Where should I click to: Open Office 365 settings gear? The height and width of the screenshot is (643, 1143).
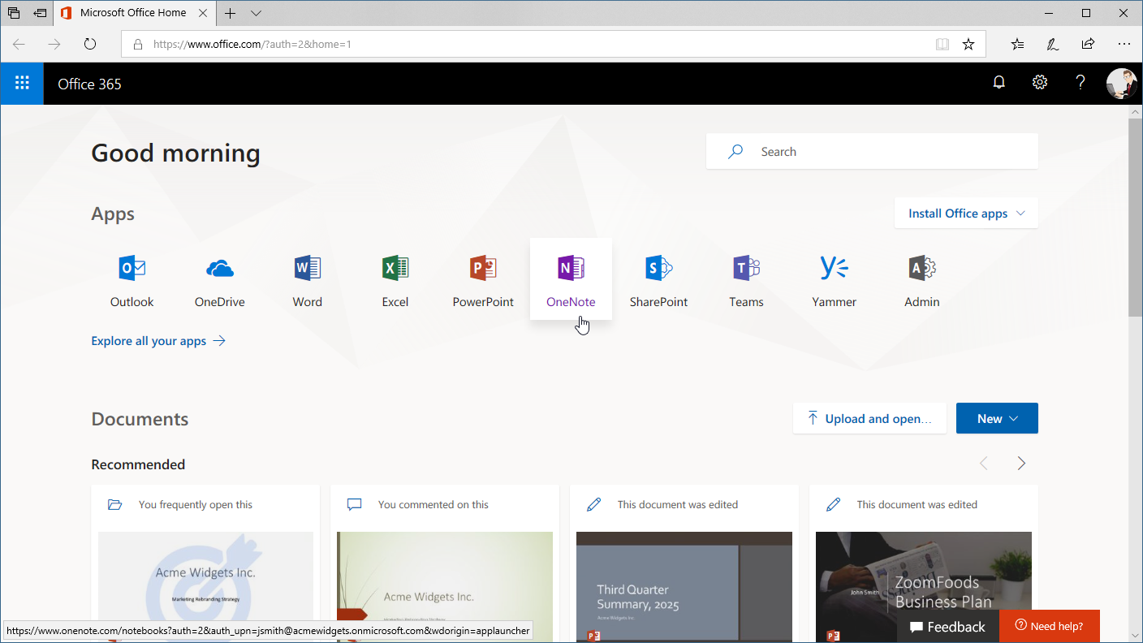coord(1040,83)
